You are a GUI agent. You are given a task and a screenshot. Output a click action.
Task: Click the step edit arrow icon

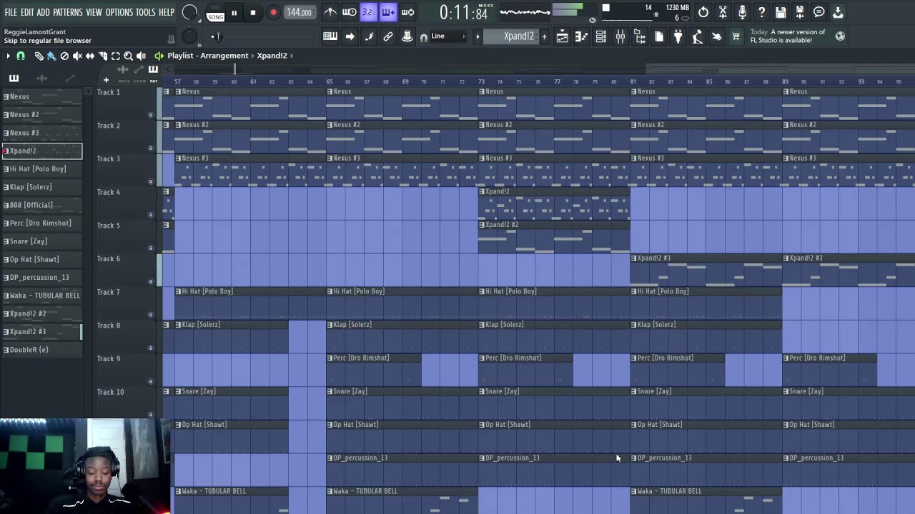tap(350, 36)
